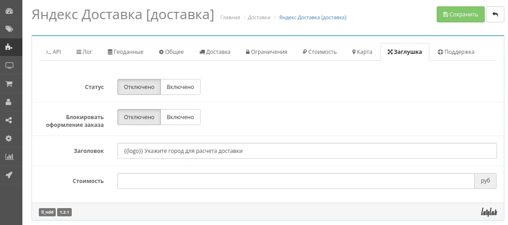
Task: Open the Доставка tab
Action: 215,52
